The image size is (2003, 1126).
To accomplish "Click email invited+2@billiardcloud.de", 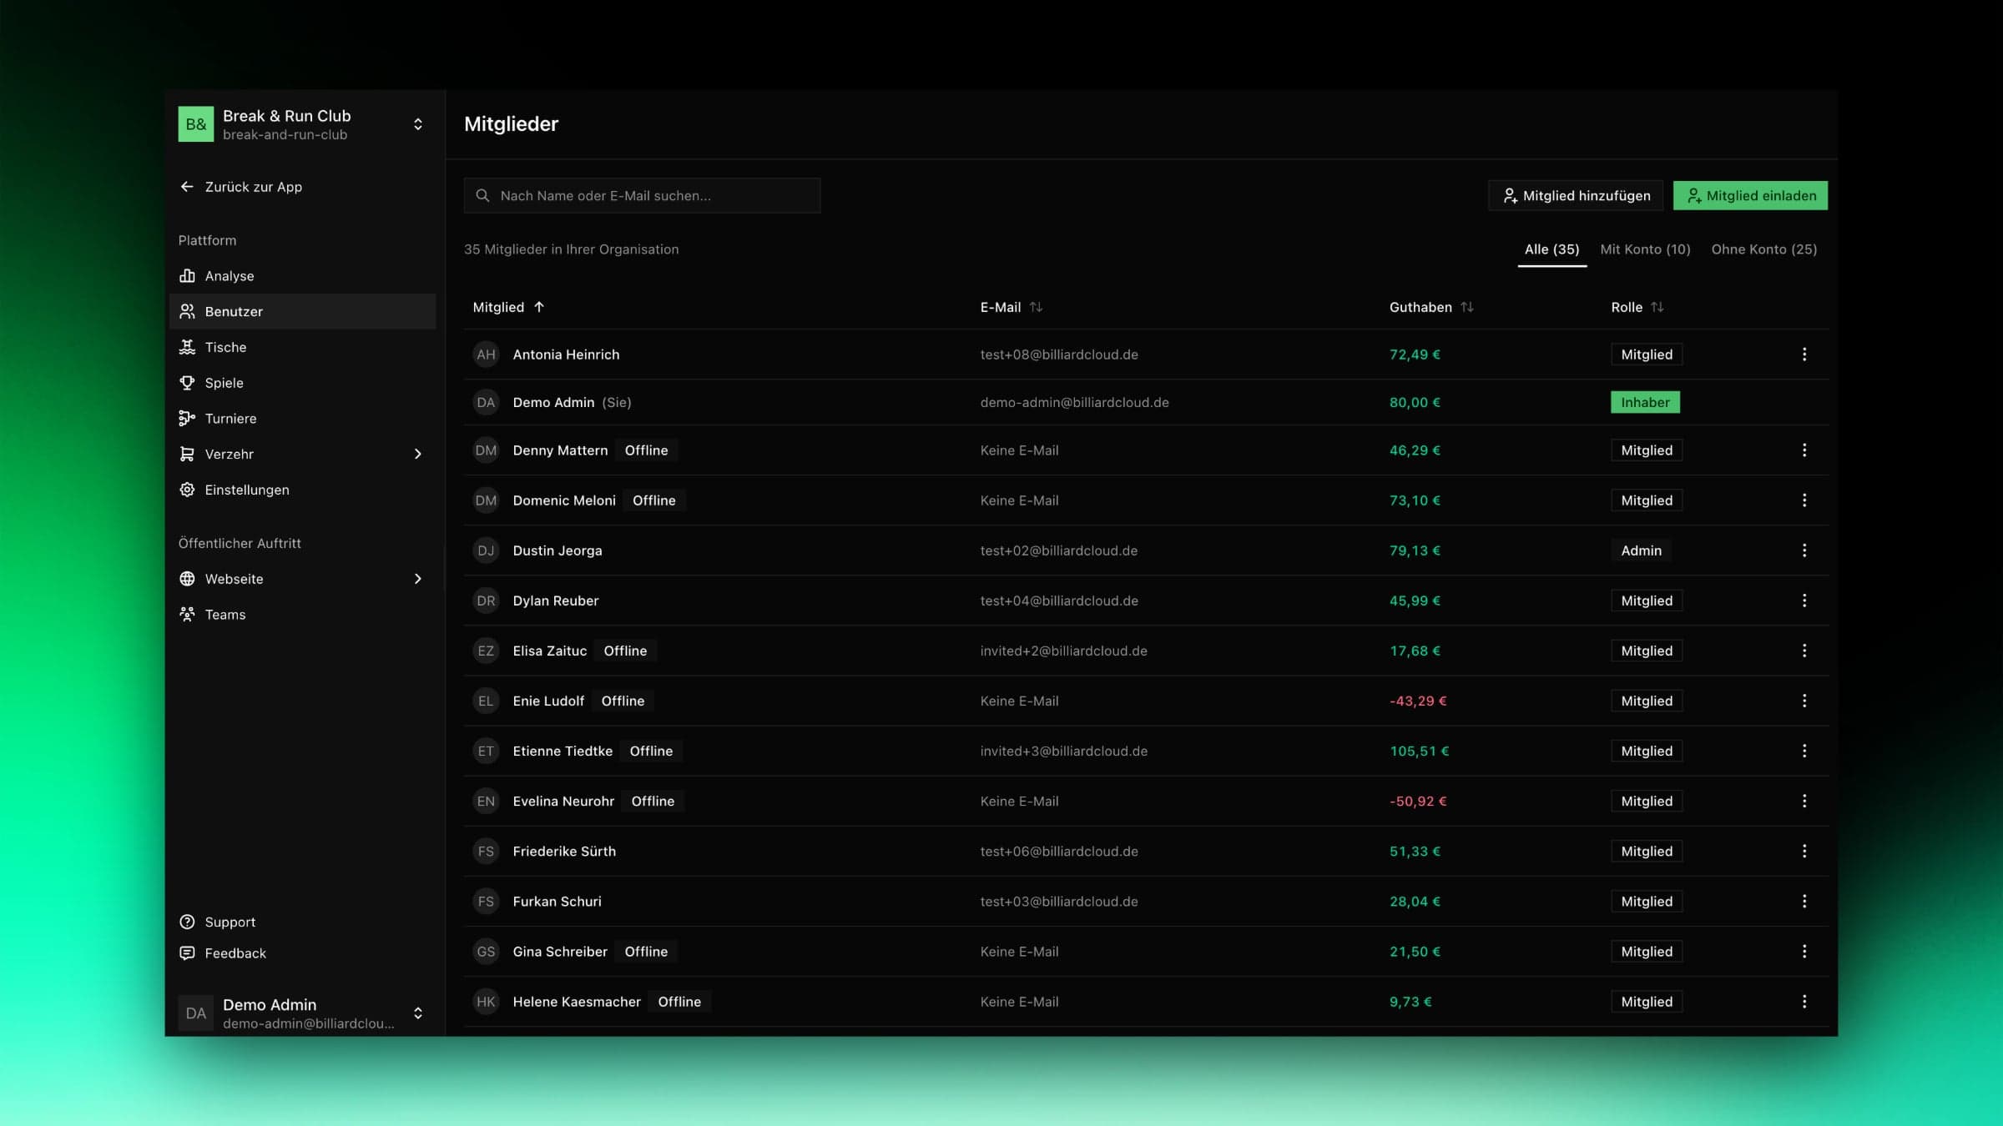I will coord(1063,651).
